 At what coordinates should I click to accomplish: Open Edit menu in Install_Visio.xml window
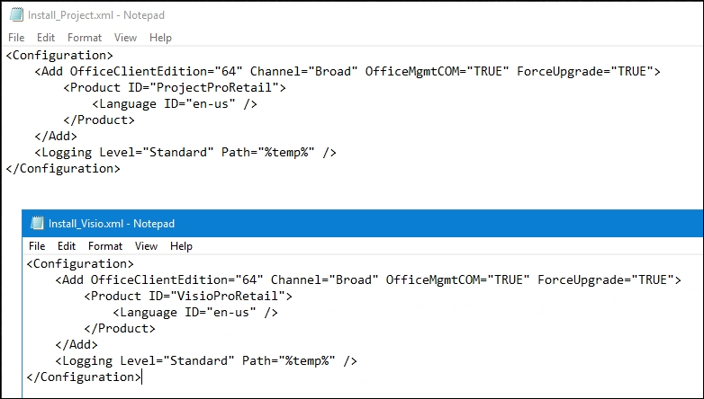(67, 246)
